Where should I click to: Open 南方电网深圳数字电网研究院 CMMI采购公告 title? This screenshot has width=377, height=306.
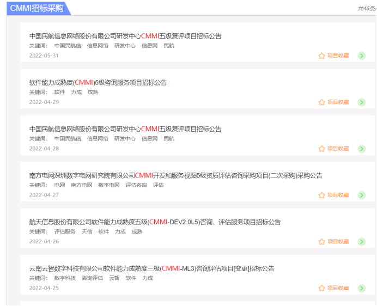(x=176, y=175)
